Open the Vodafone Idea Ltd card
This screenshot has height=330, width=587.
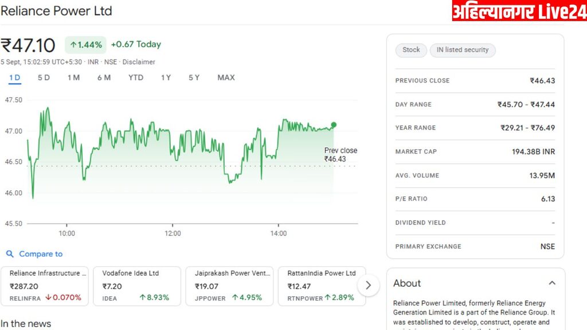137,285
